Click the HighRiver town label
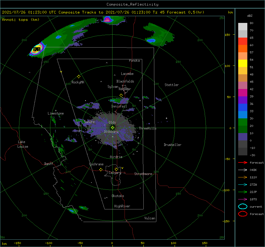The image size is (265, 247). [x=122, y=206]
